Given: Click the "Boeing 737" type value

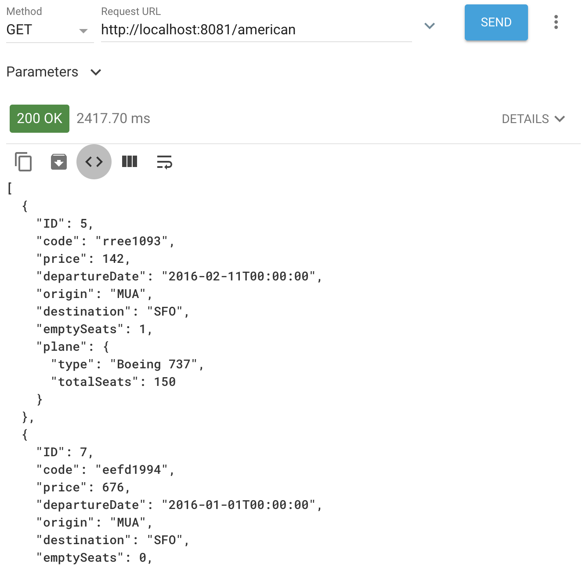Looking at the screenshot, I should tap(154, 364).
